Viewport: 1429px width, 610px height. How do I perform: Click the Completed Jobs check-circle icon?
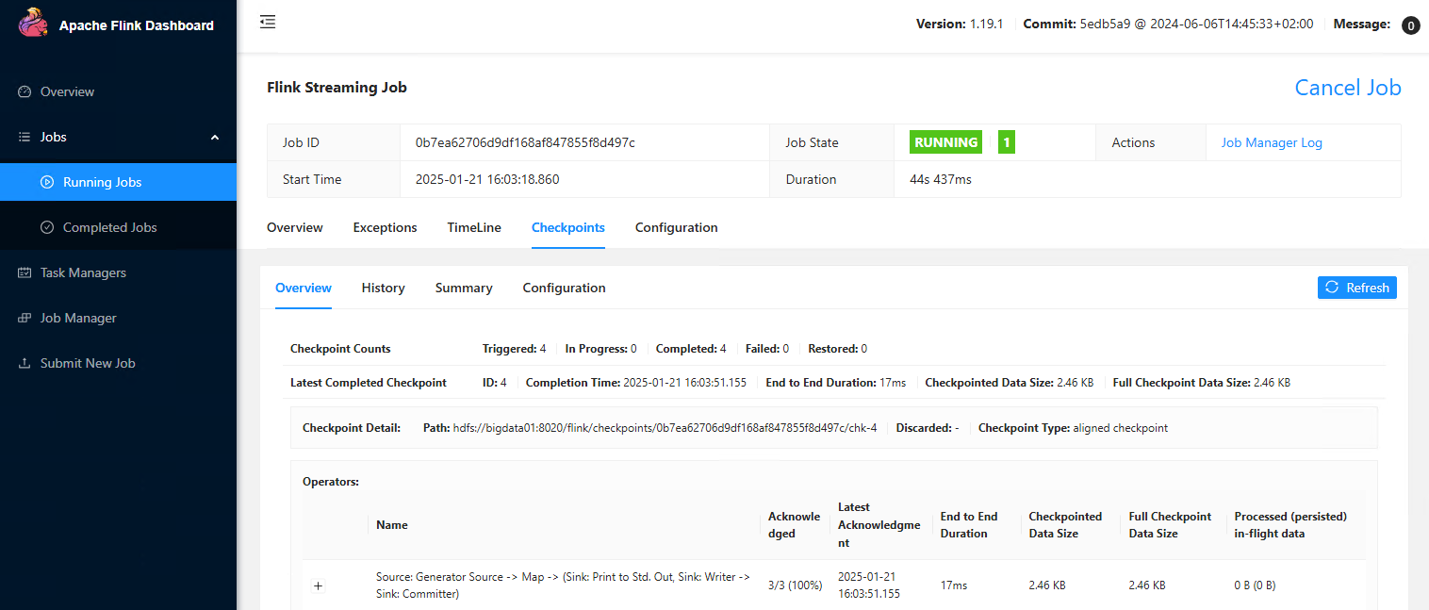47,227
